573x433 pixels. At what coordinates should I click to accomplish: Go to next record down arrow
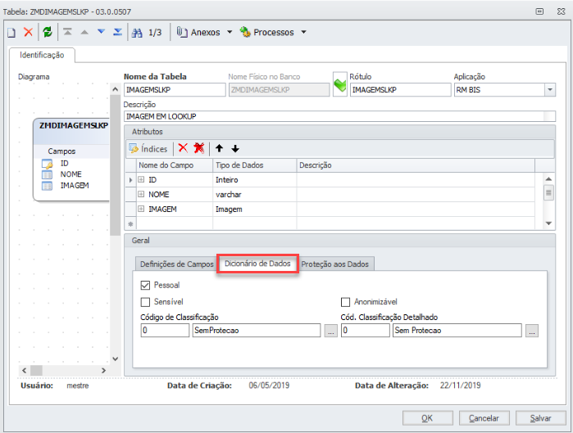click(x=101, y=32)
